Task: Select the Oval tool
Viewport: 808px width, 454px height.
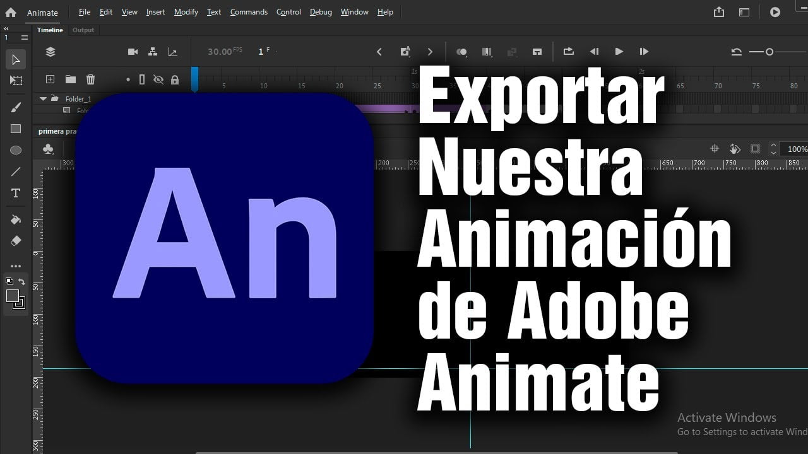Action: [x=16, y=150]
